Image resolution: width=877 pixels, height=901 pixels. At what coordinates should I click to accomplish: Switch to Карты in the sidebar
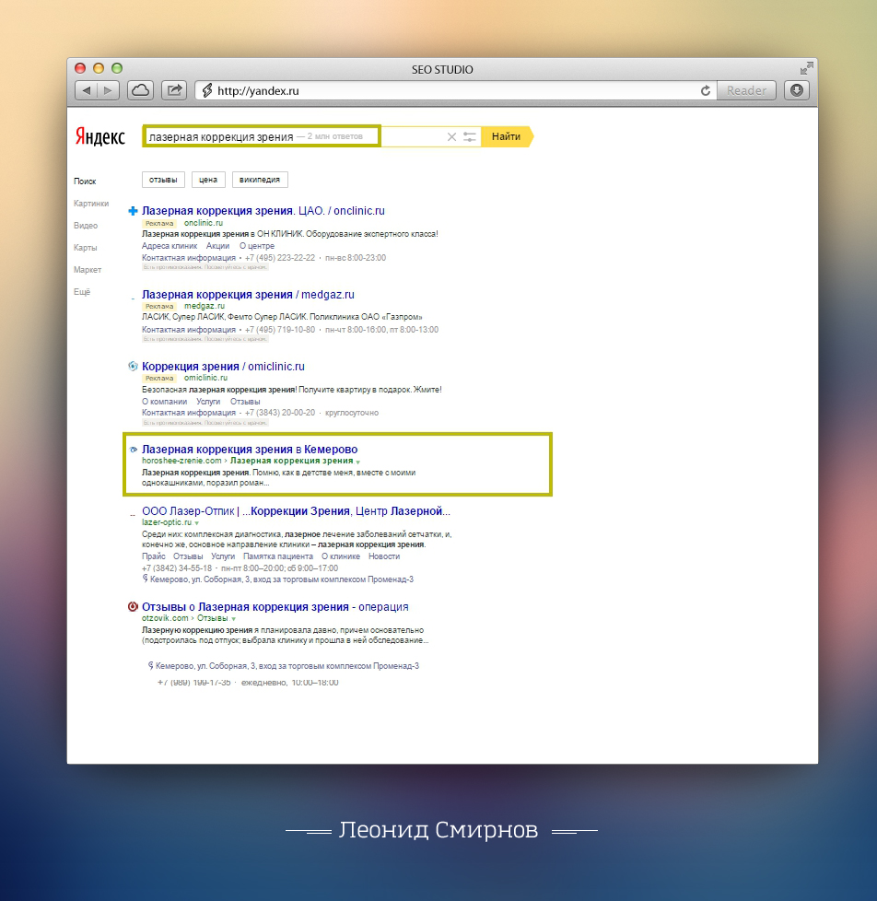tap(85, 248)
